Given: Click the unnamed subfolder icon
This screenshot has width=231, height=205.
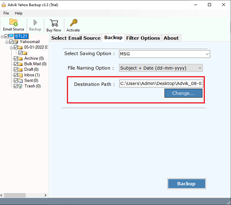Looking at the screenshot, I should click(25, 53).
